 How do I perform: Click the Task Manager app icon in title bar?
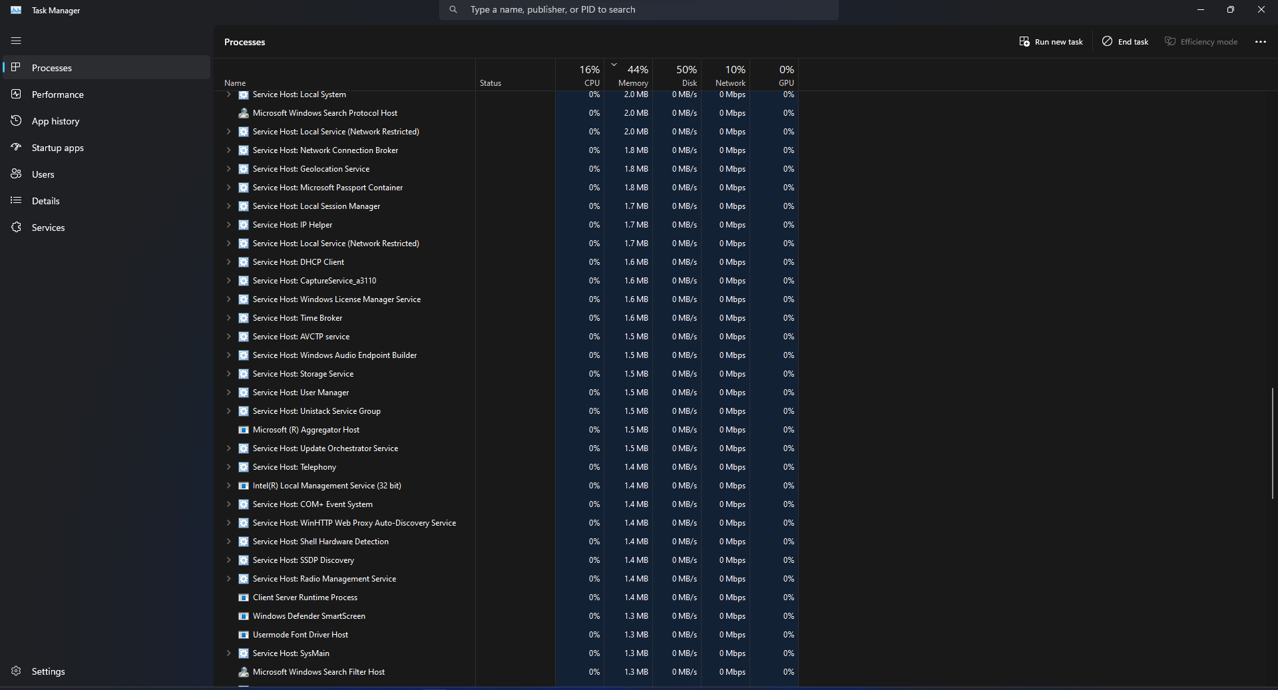[16, 10]
